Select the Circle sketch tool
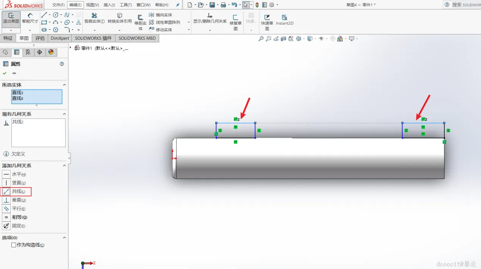Viewport: 481px width, 269px height. tap(56, 15)
